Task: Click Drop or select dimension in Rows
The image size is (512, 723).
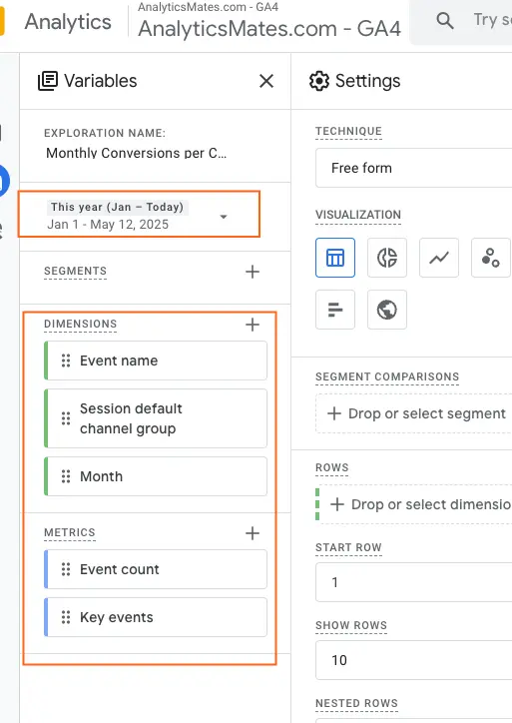Action: [415, 504]
